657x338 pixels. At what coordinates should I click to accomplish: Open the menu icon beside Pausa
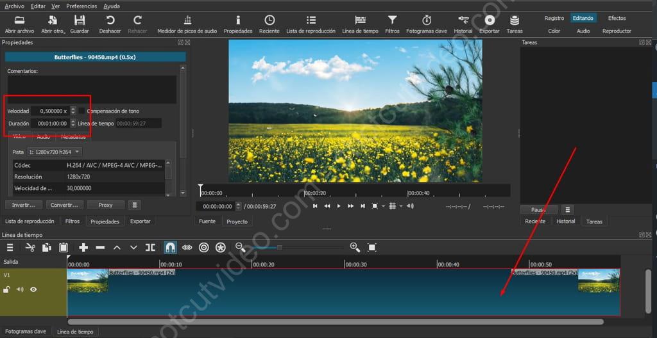567,209
